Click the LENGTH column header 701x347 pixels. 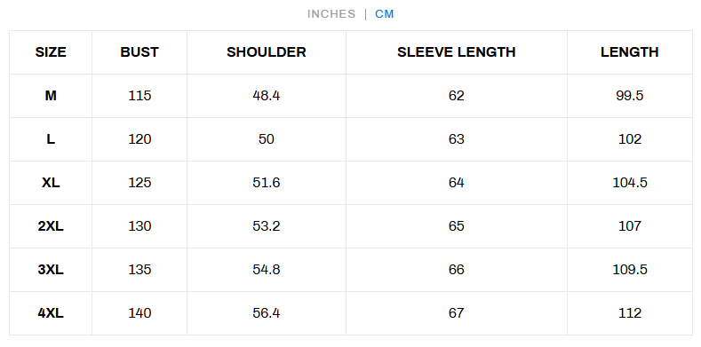(x=629, y=52)
